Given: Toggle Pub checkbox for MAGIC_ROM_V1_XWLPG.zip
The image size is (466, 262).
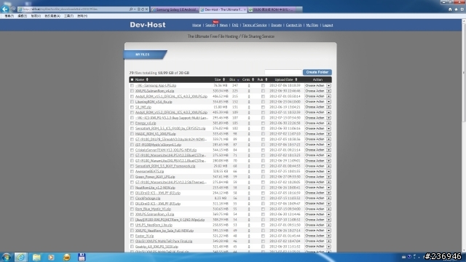Looking at the screenshot, I should pos(263,134).
